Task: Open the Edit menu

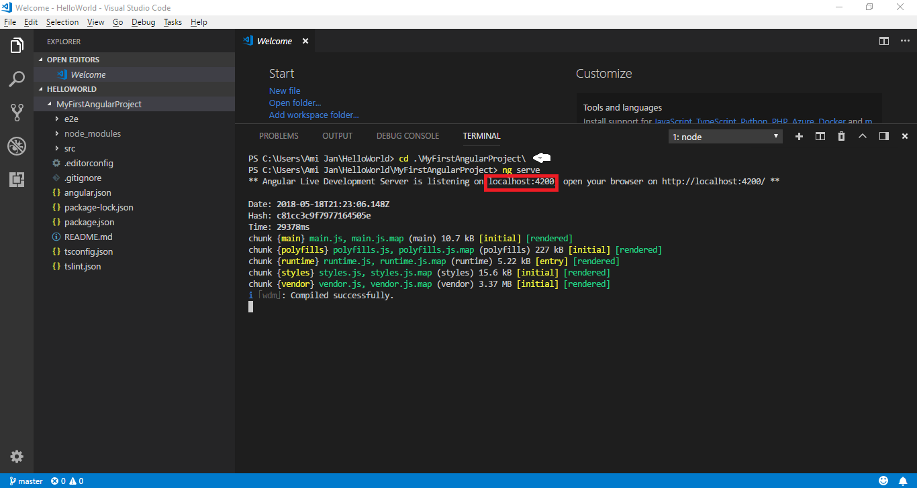Action: coord(31,22)
